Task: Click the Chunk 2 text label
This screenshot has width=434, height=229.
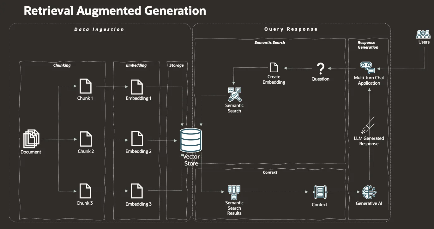Action: click(86, 151)
